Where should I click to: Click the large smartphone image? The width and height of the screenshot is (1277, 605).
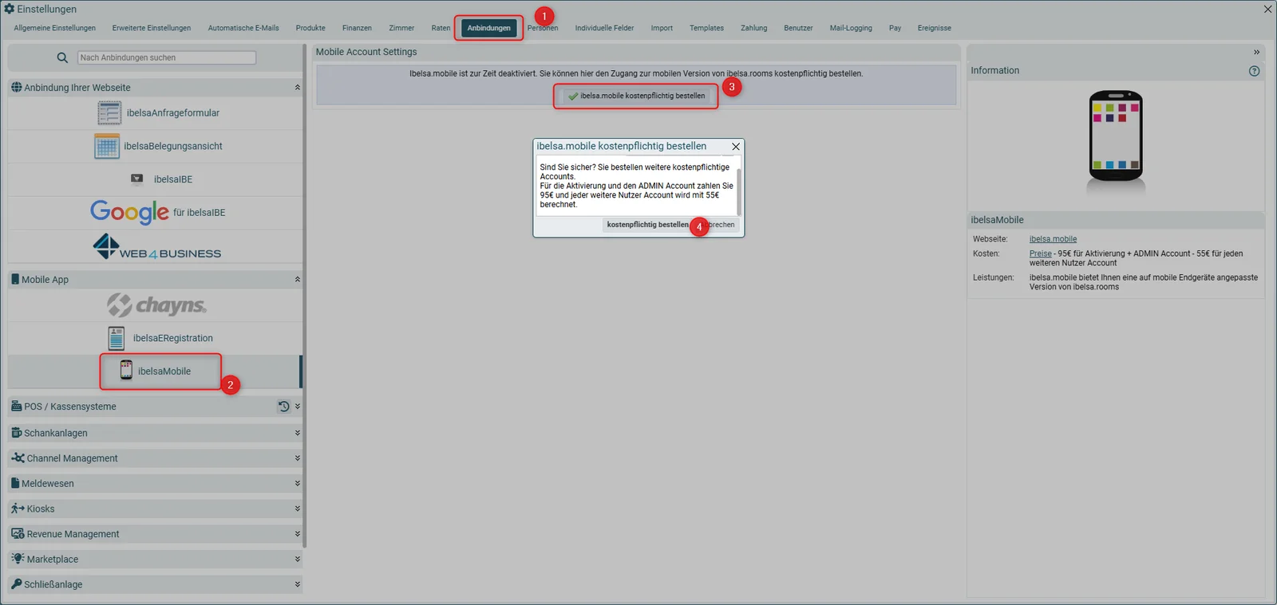point(1116,136)
